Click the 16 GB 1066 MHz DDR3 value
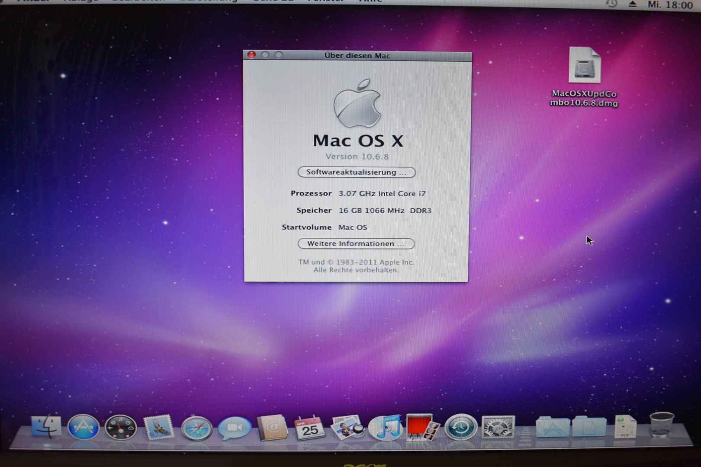701x467 pixels. point(385,211)
